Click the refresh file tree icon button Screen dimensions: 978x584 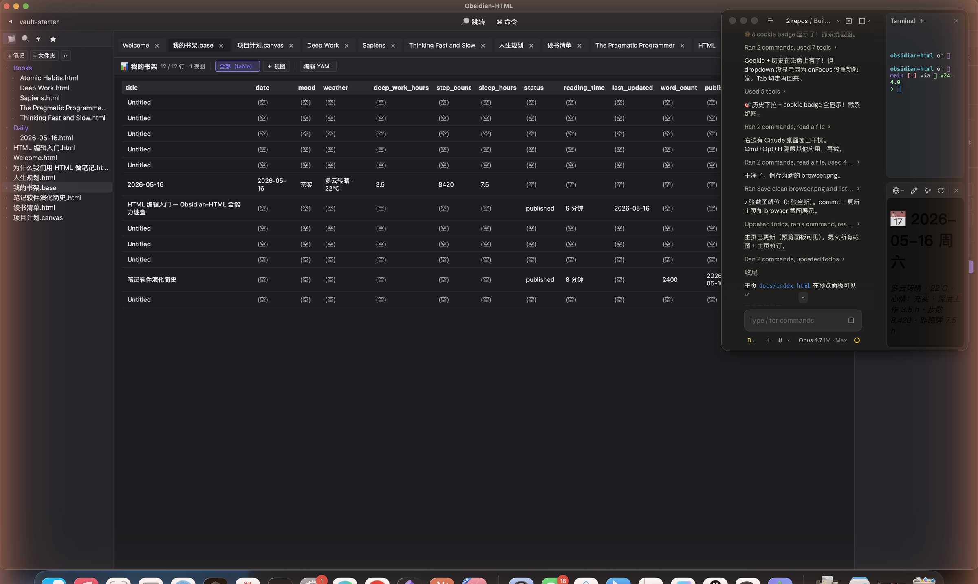tap(66, 56)
